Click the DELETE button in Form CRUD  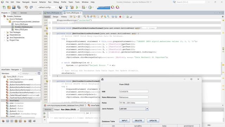138,121
